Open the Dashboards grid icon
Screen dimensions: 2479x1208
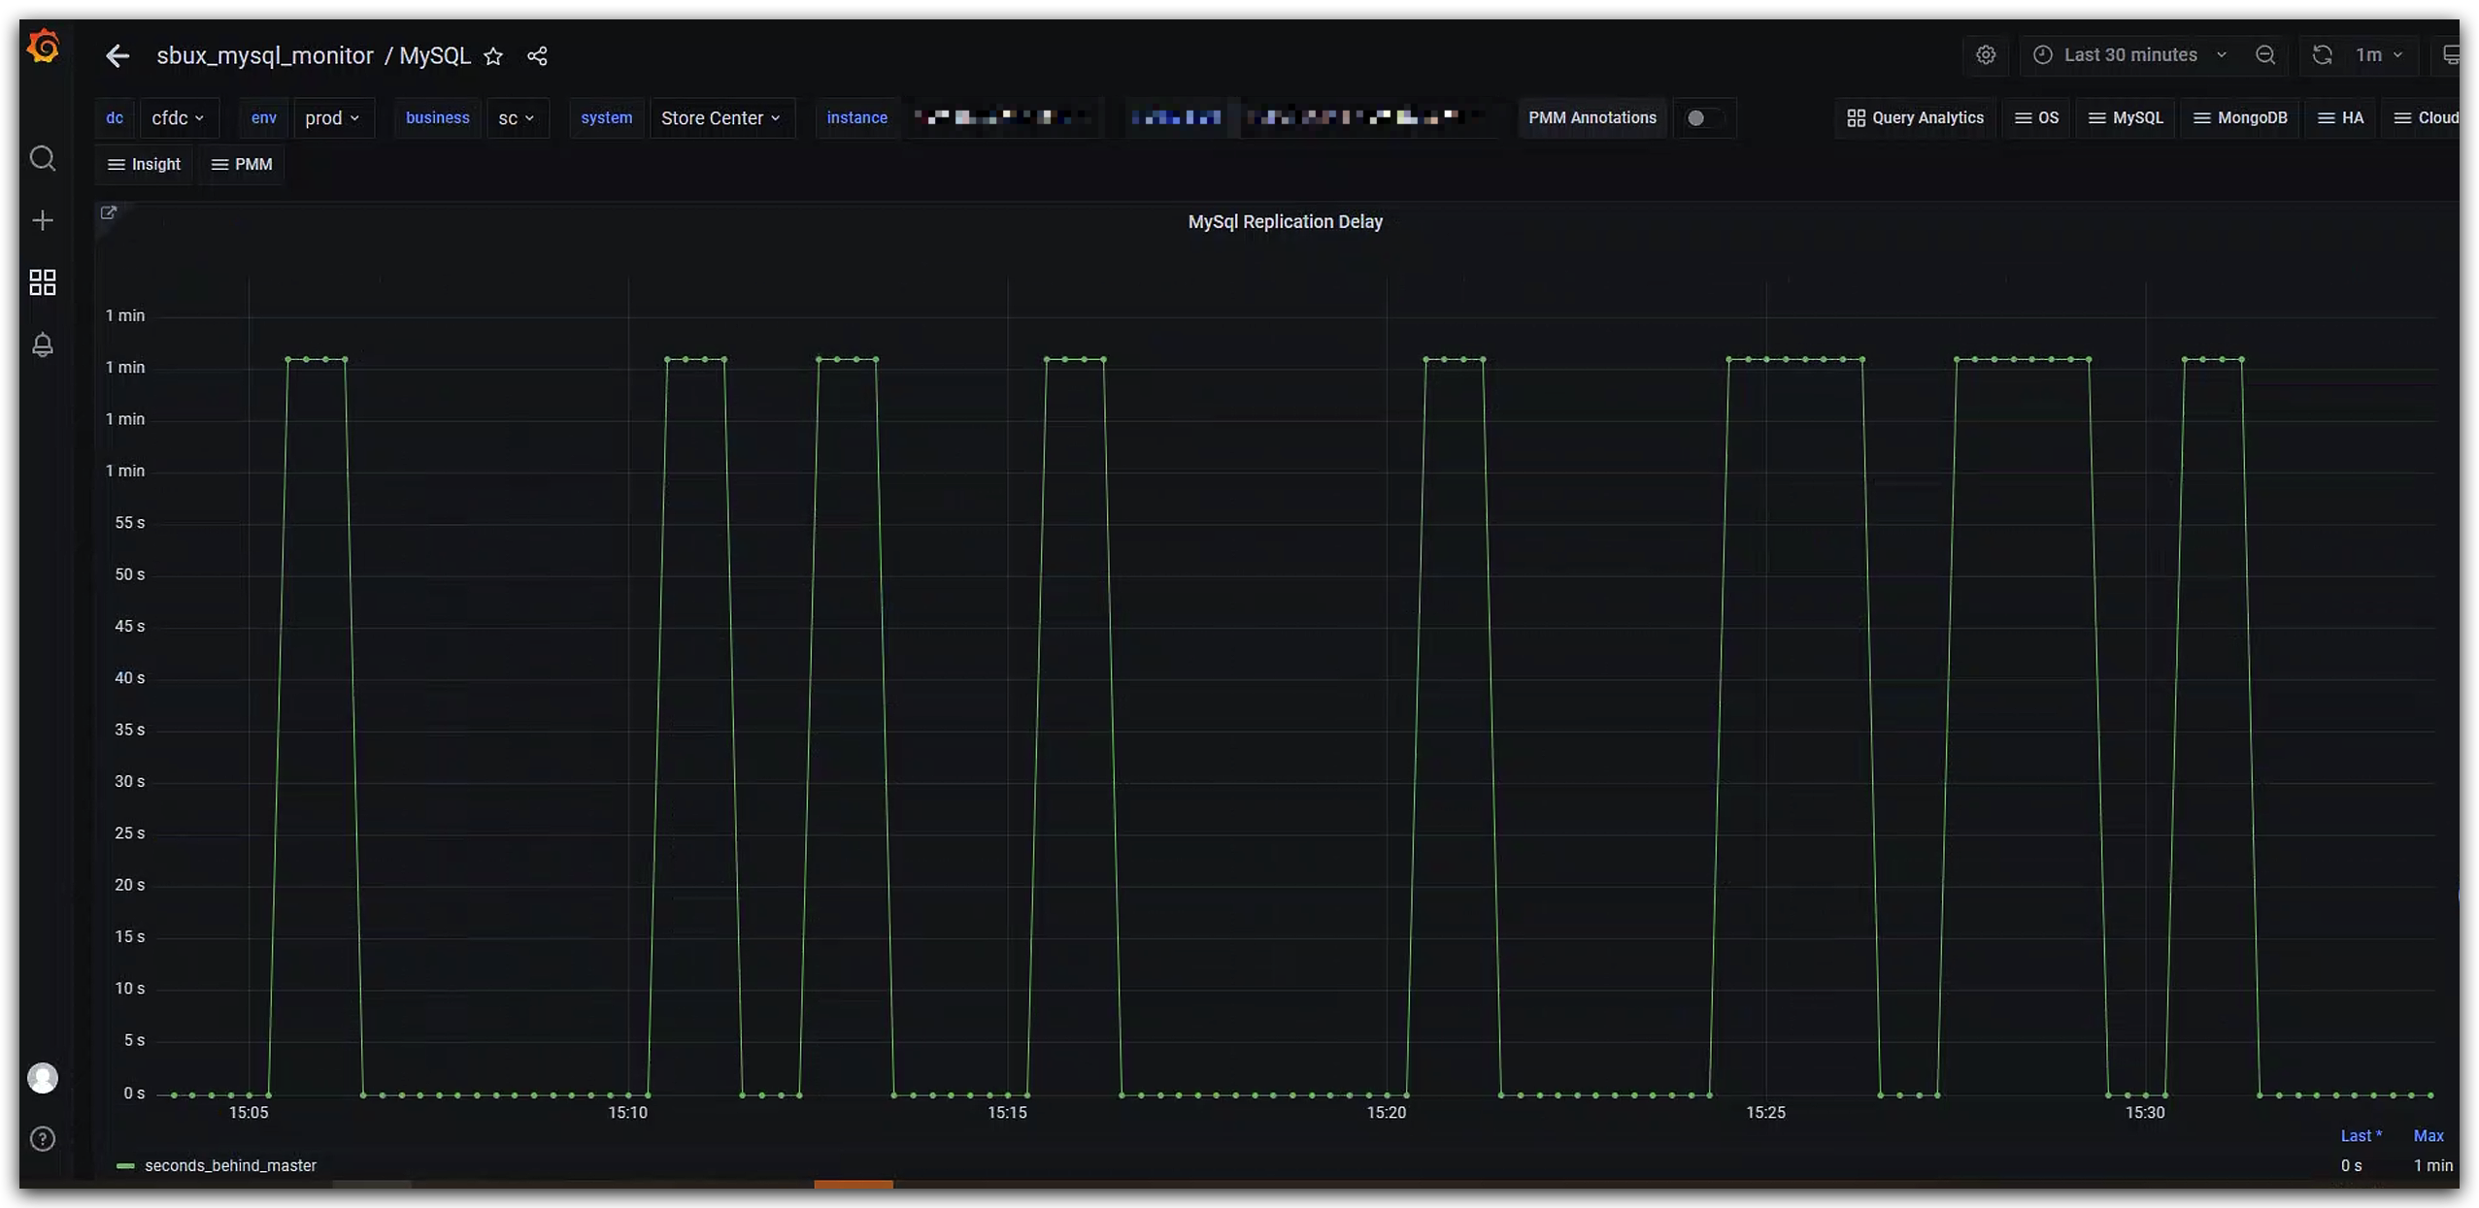pyautogui.click(x=43, y=282)
